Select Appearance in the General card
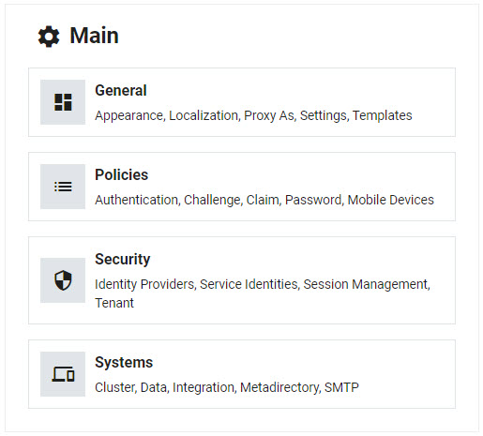The width and height of the screenshot is (483, 436). [x=129, y=116]
